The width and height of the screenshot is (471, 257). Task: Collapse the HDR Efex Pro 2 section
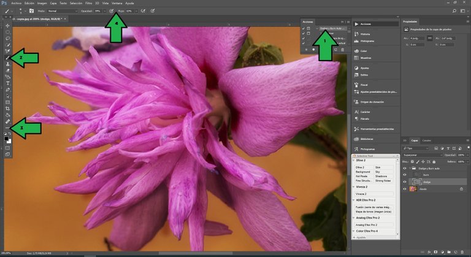(353, 200)
